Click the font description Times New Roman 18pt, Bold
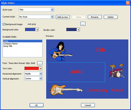The width and height of the screenshot is (131, 110). click(x=22, y=63)
